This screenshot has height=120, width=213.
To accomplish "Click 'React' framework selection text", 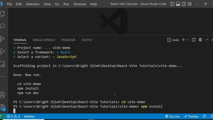I will [65, 52].
